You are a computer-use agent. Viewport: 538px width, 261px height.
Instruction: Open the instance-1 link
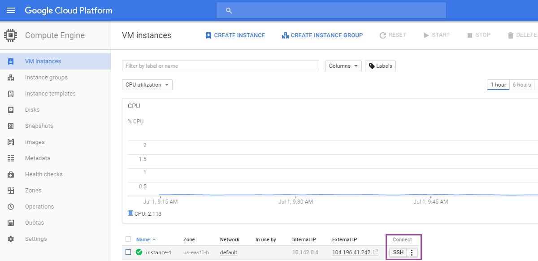click(159, 252)
